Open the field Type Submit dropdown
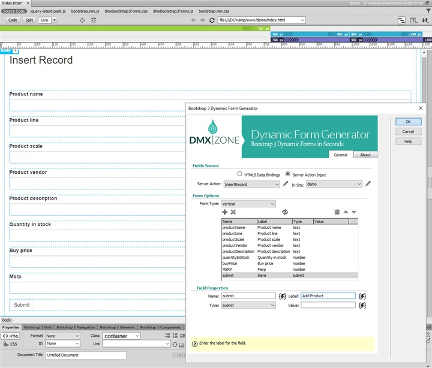Viewport: 432px width, 368px height. (x=248, y=305)
